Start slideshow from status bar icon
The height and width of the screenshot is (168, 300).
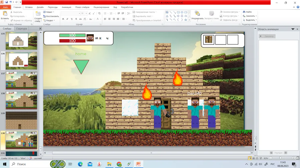click(x=261, y=158)
